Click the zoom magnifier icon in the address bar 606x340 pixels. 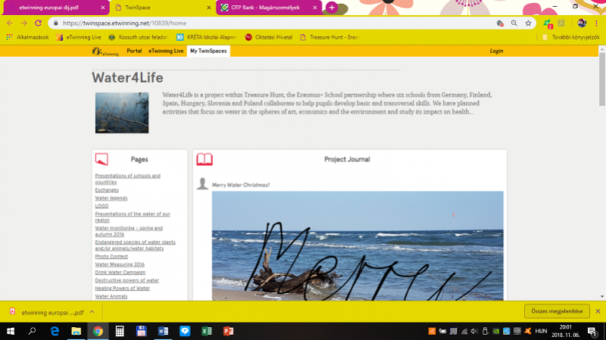(x=514, y=23)
